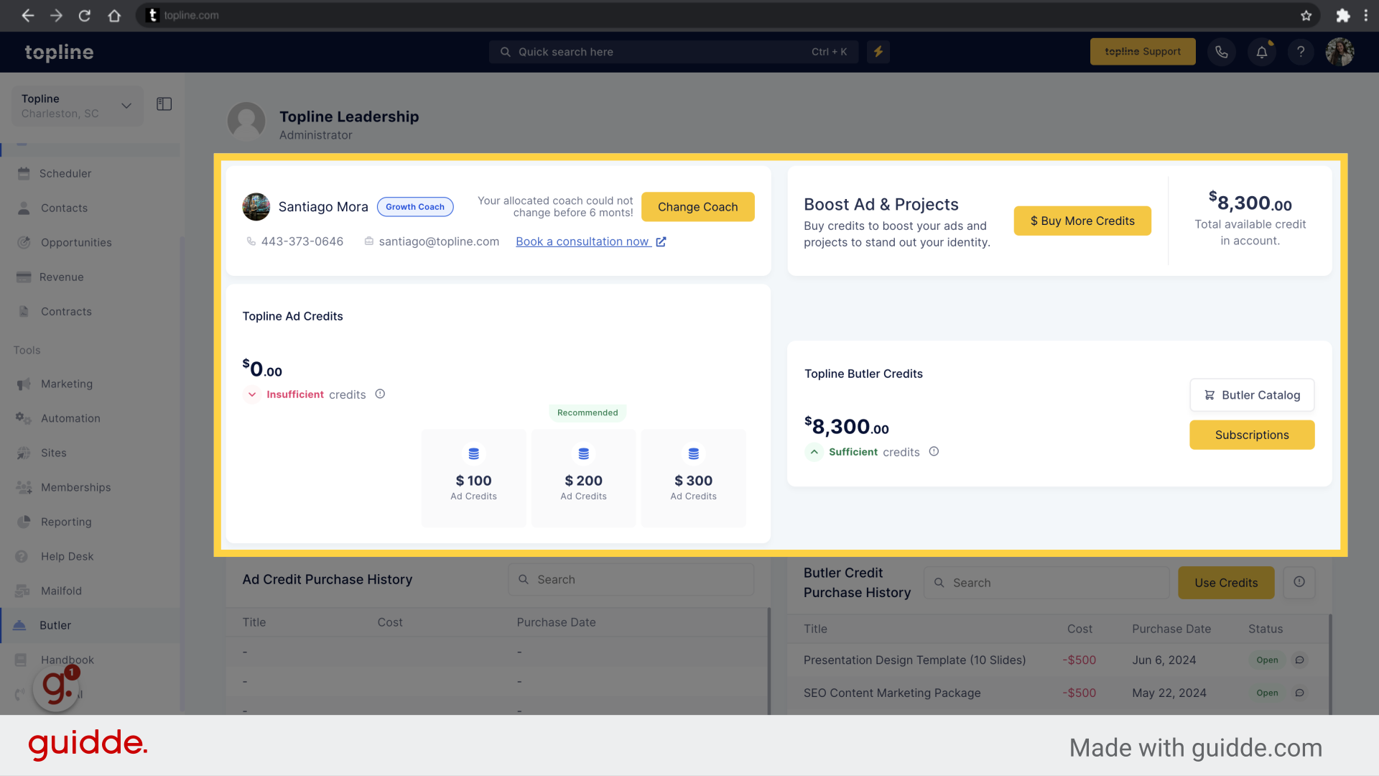Click the browser back arrow
1379x776 pixels.
[28, 15]
